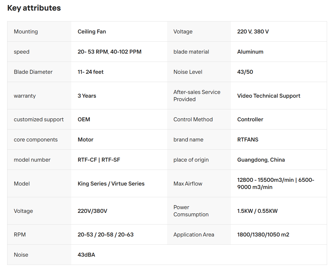Click the 'Guangdong, China' value
The image size is (330, 267).
[261, 160]
